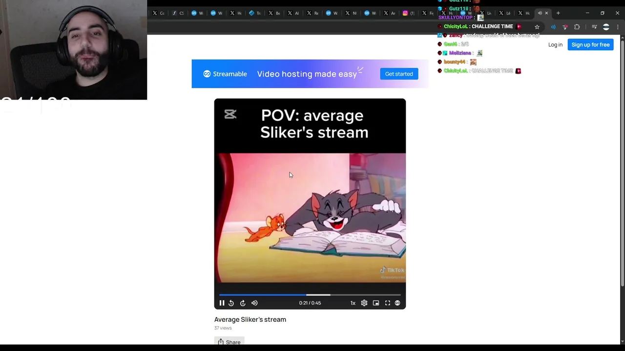Open a new browser tab

coord(558,13)
